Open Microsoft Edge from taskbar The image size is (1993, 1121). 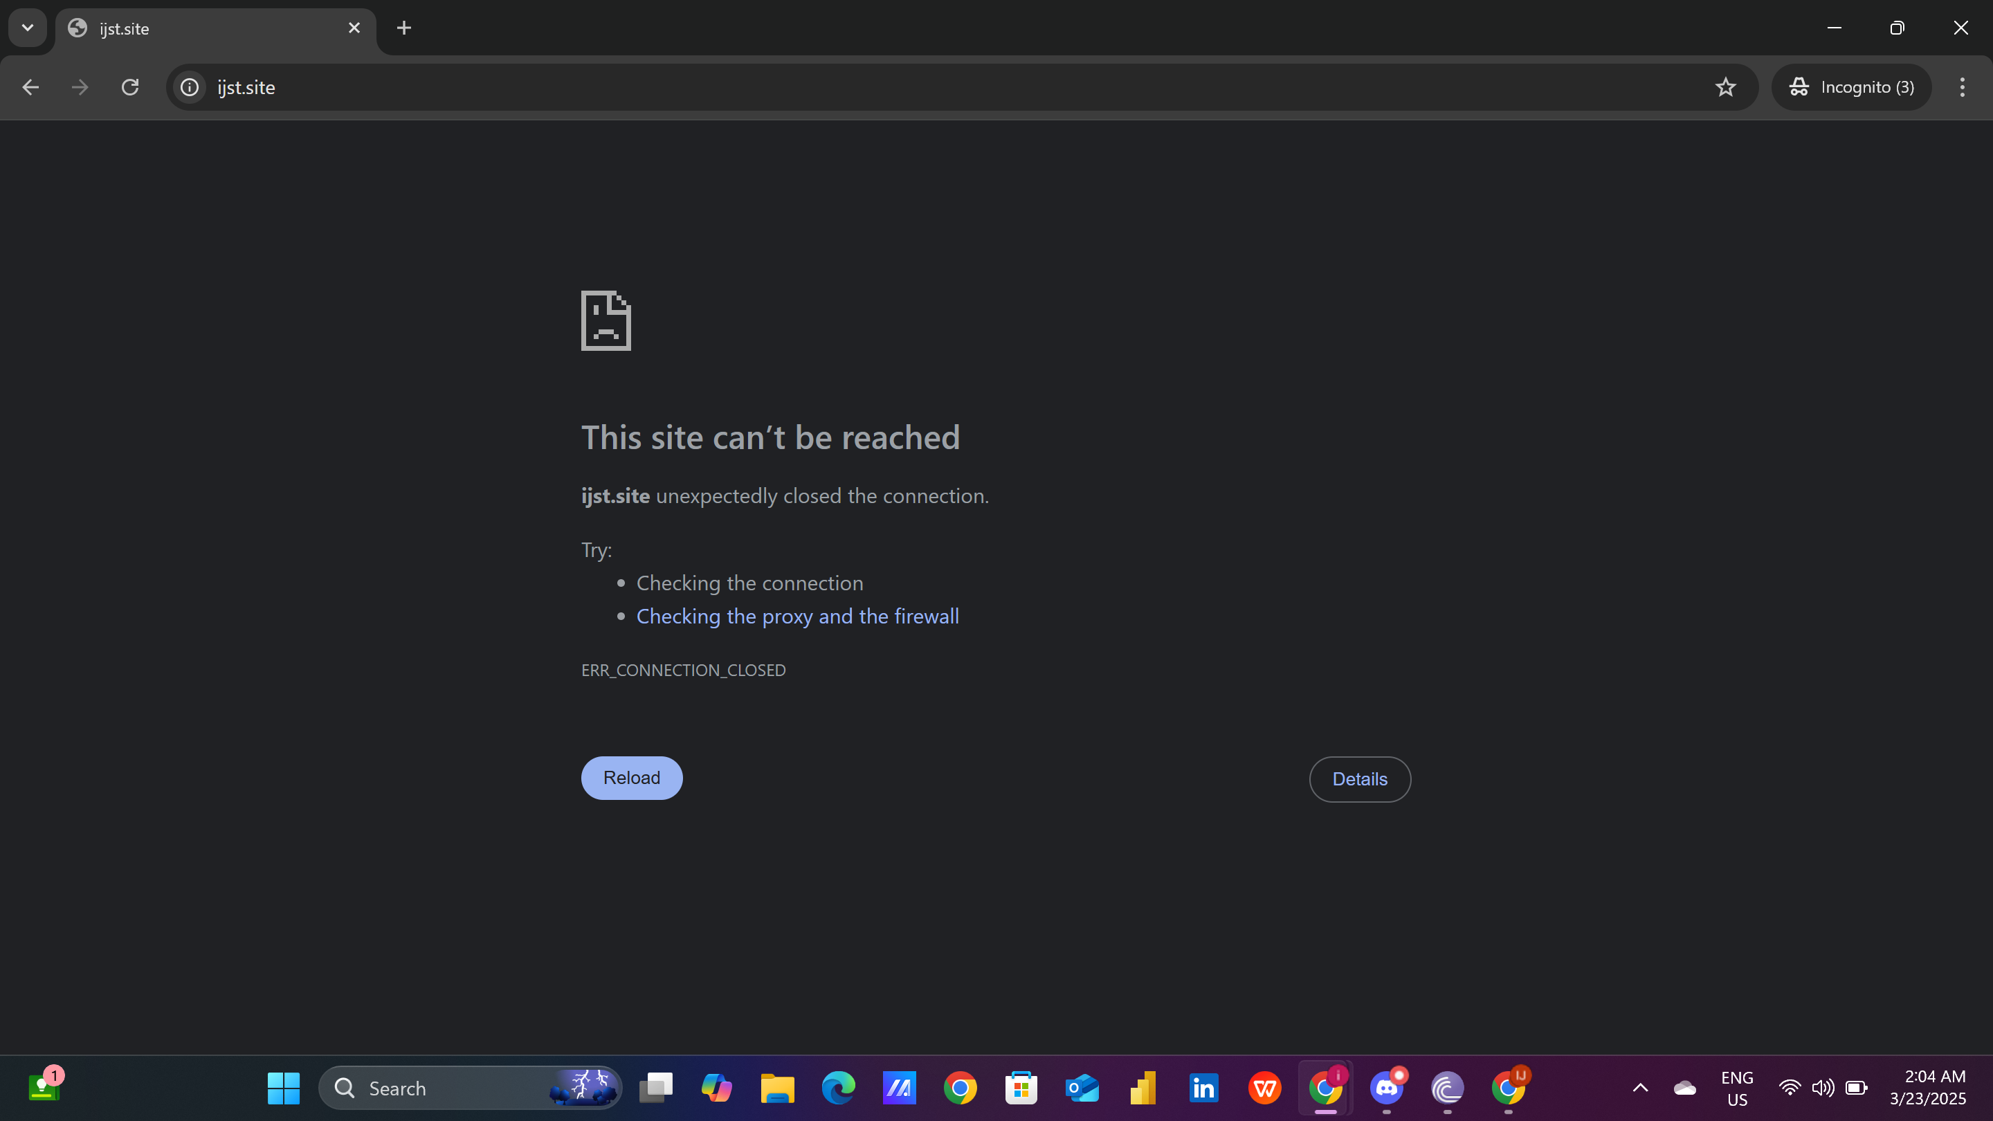tap(838, 1088)
